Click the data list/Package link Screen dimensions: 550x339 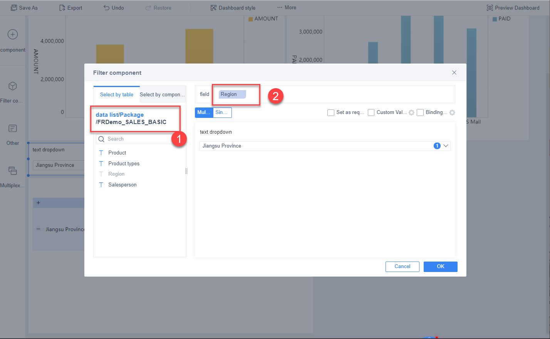120,115
